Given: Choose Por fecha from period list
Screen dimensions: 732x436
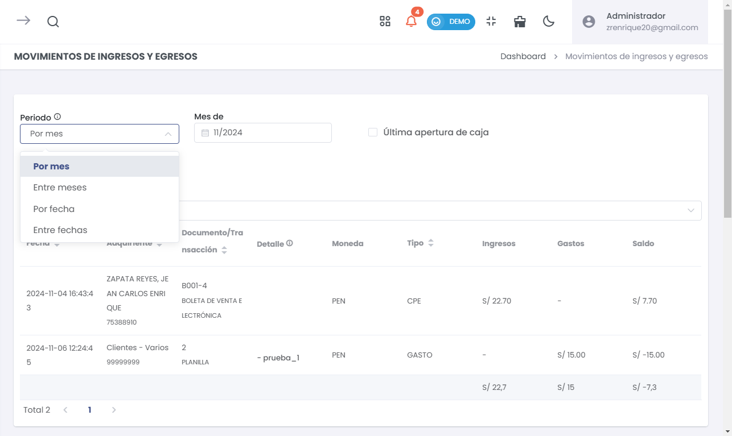Looking at the screenshot, I should (x=54, y=209).
